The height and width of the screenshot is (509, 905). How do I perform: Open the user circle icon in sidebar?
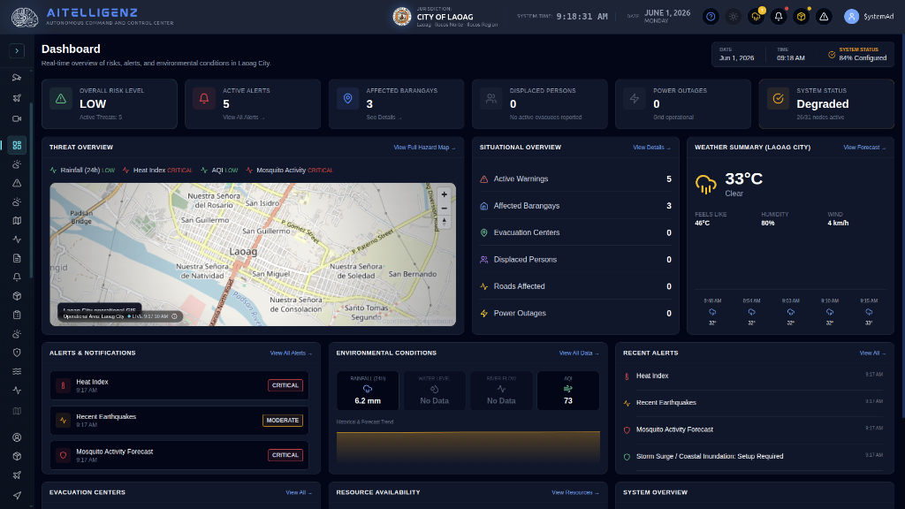(x=17, y=437)
